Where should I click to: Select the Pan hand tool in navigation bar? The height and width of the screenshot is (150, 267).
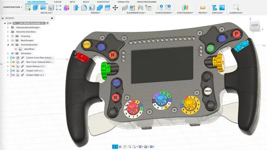[x=125, y=147]
